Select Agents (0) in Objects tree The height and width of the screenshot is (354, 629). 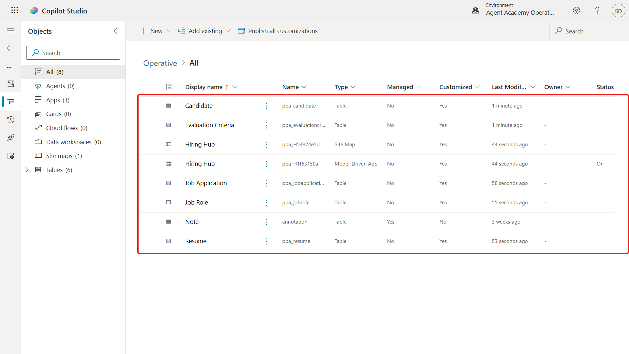73,86
